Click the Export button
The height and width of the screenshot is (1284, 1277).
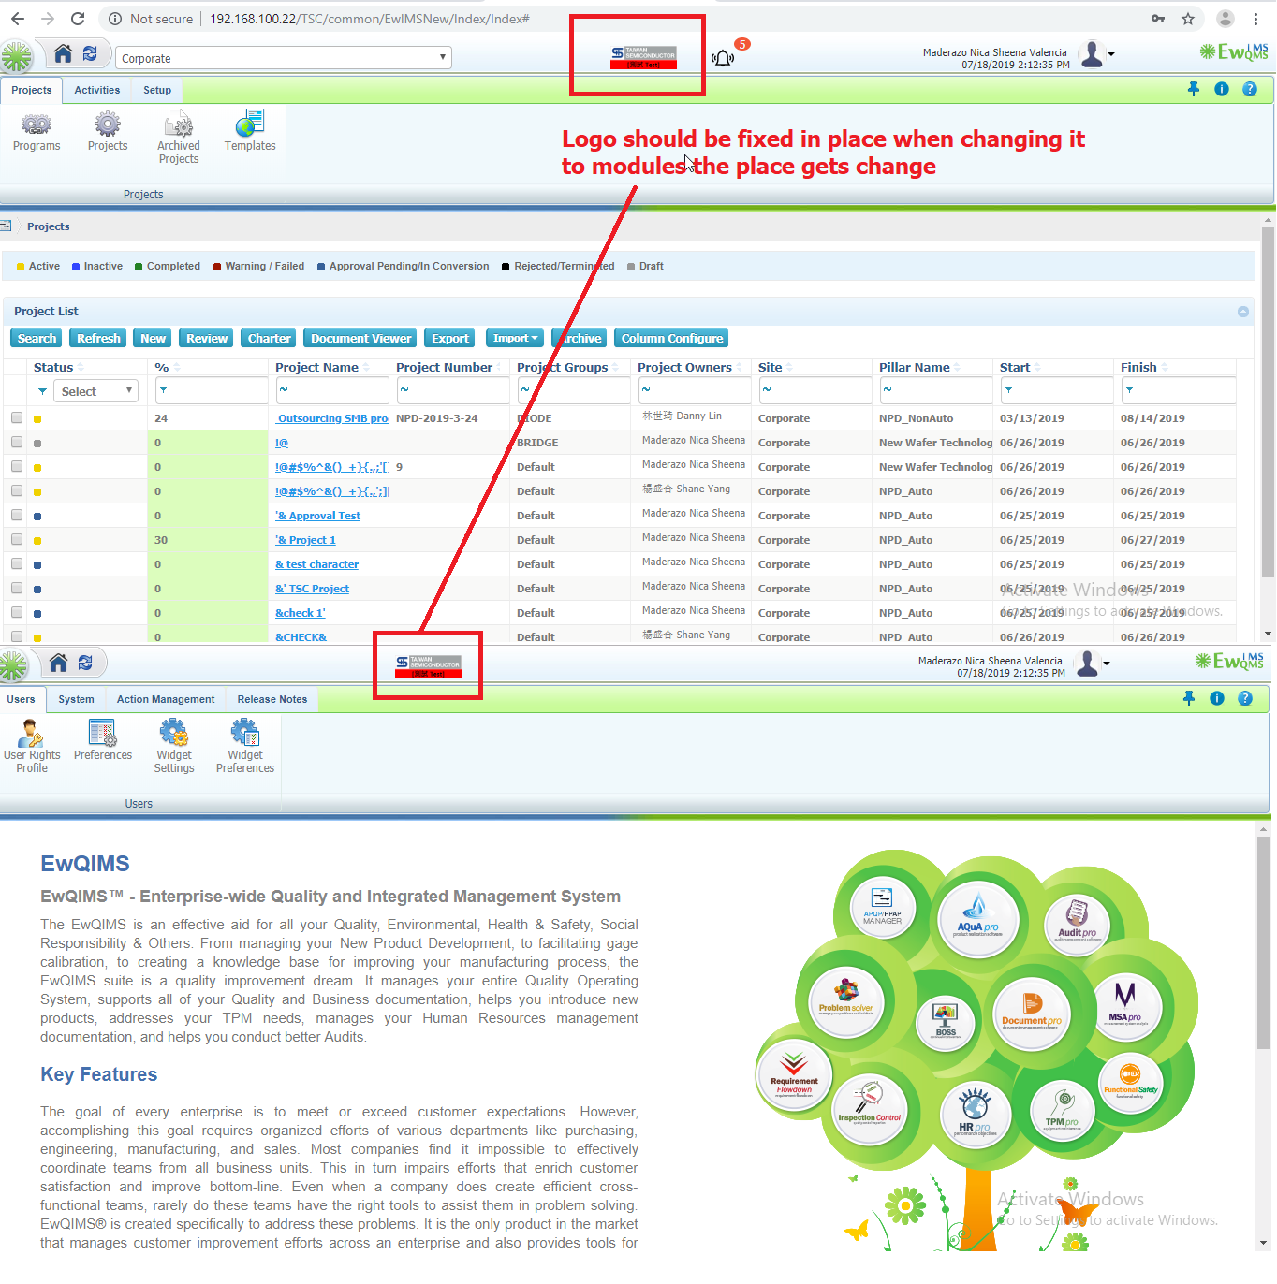point(450,339)
